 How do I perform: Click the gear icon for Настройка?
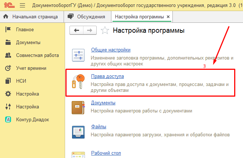[8, 94]
